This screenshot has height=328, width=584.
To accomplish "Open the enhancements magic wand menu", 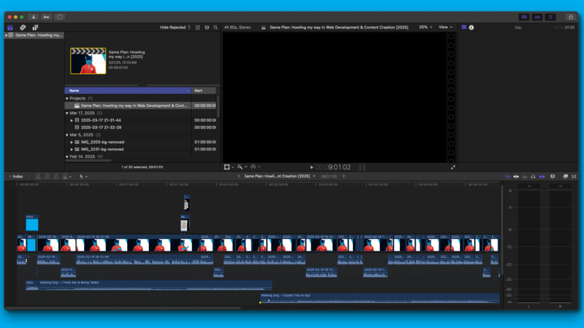I will coord(242,167).
